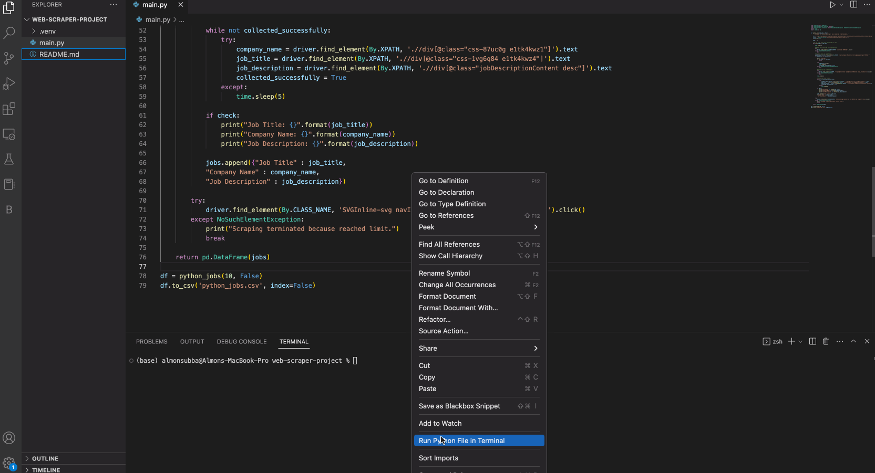Choose Add to Watch
875x473 pixels.
tap(479, 424)
